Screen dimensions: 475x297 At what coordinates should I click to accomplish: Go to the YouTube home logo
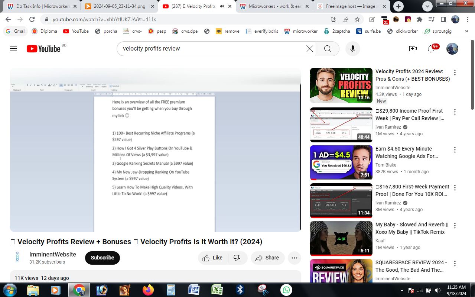[43, 49]
